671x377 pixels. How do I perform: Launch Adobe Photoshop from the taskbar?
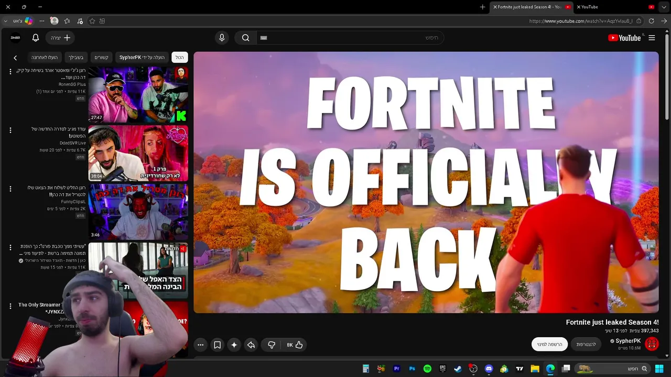(412, 369)
